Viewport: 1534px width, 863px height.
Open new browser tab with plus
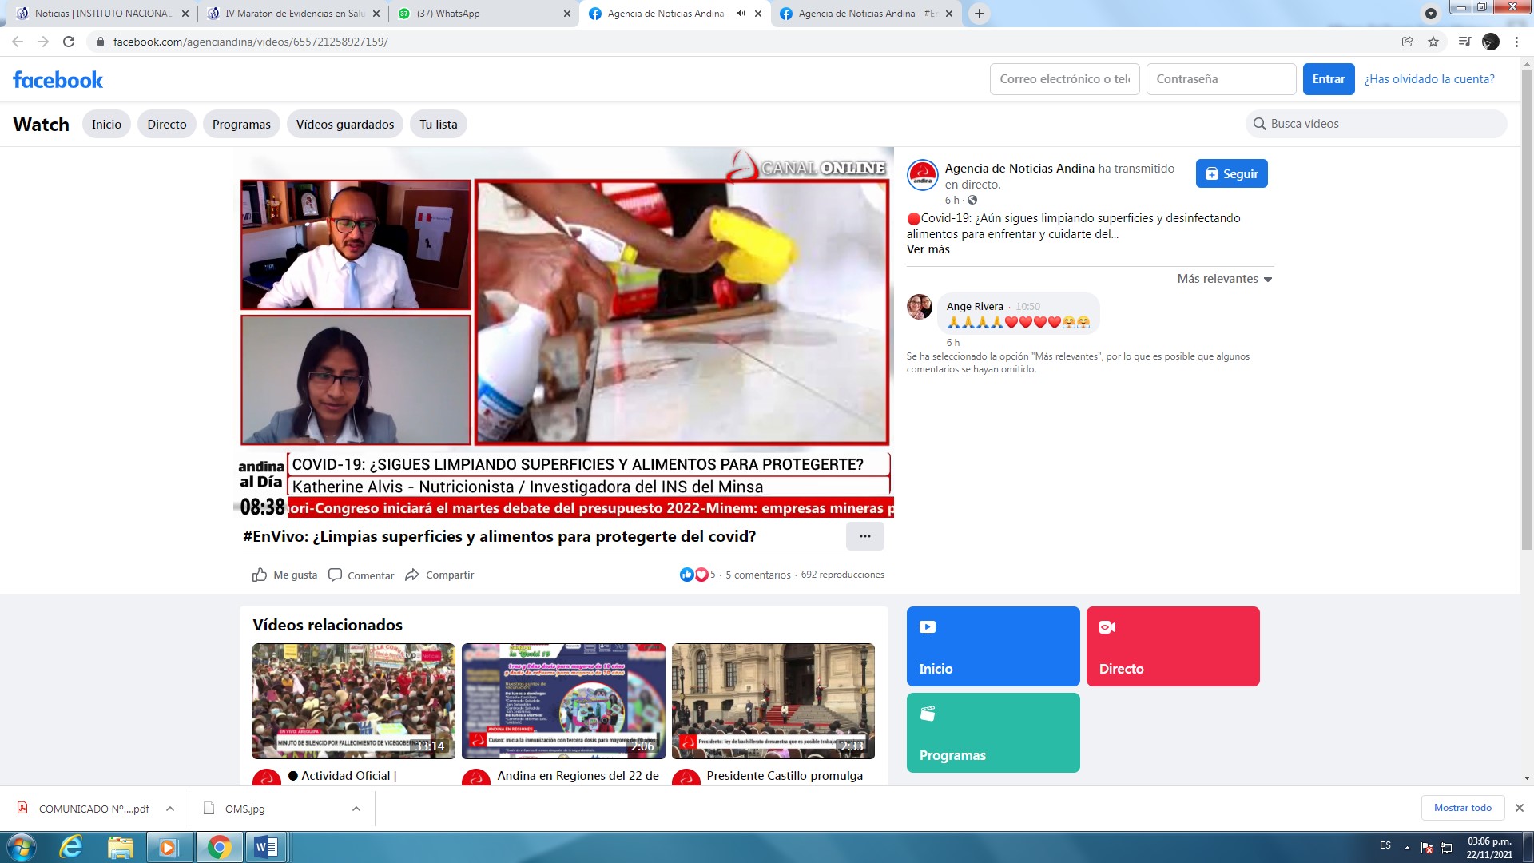point(979,14)
